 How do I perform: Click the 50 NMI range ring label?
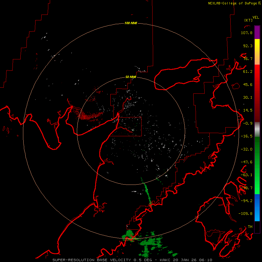coord(131,77)
